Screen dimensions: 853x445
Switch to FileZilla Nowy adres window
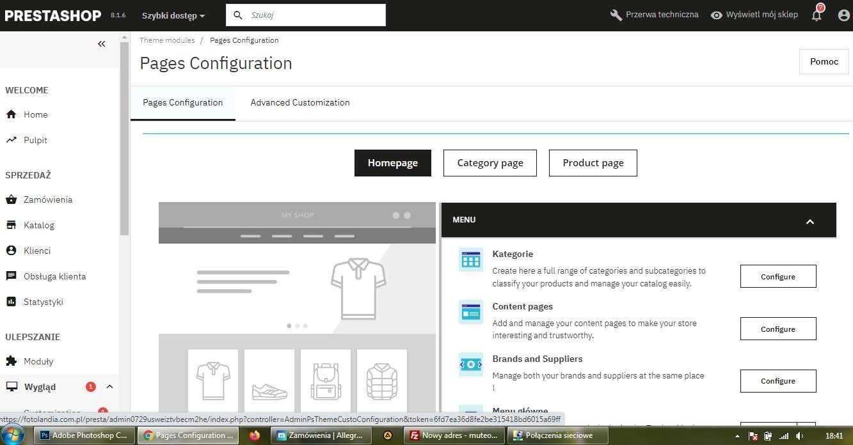(x=456, y=435)
